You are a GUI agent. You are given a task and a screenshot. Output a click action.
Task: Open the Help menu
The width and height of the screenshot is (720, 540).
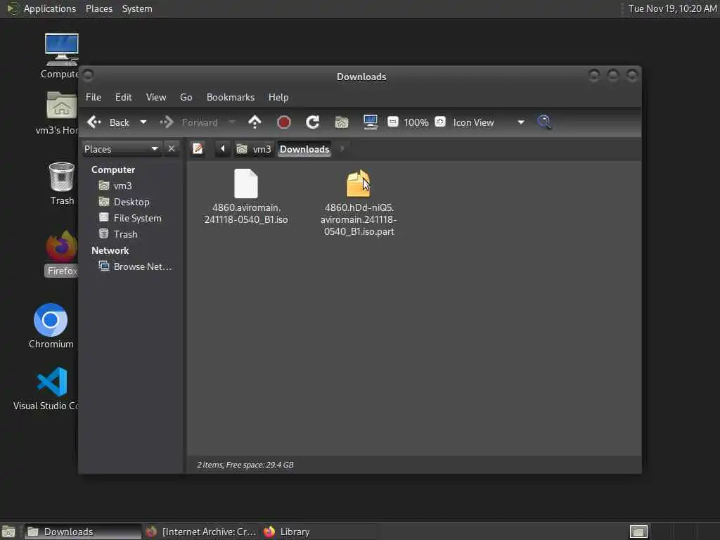tap(278, 97)
